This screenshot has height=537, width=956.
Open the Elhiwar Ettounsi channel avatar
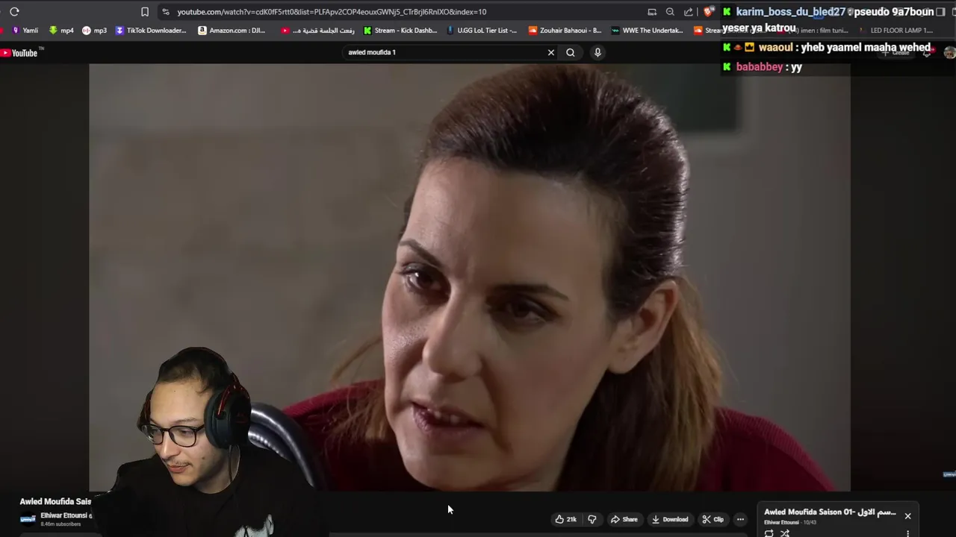click(28, 519)
